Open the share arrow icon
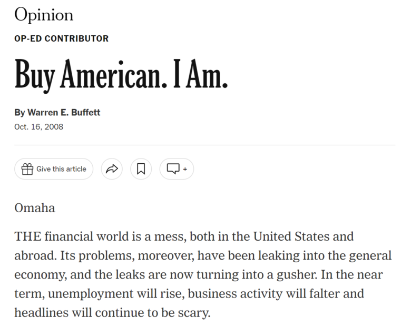This screenshot has height=327, width=411. (x=112, y=169)
